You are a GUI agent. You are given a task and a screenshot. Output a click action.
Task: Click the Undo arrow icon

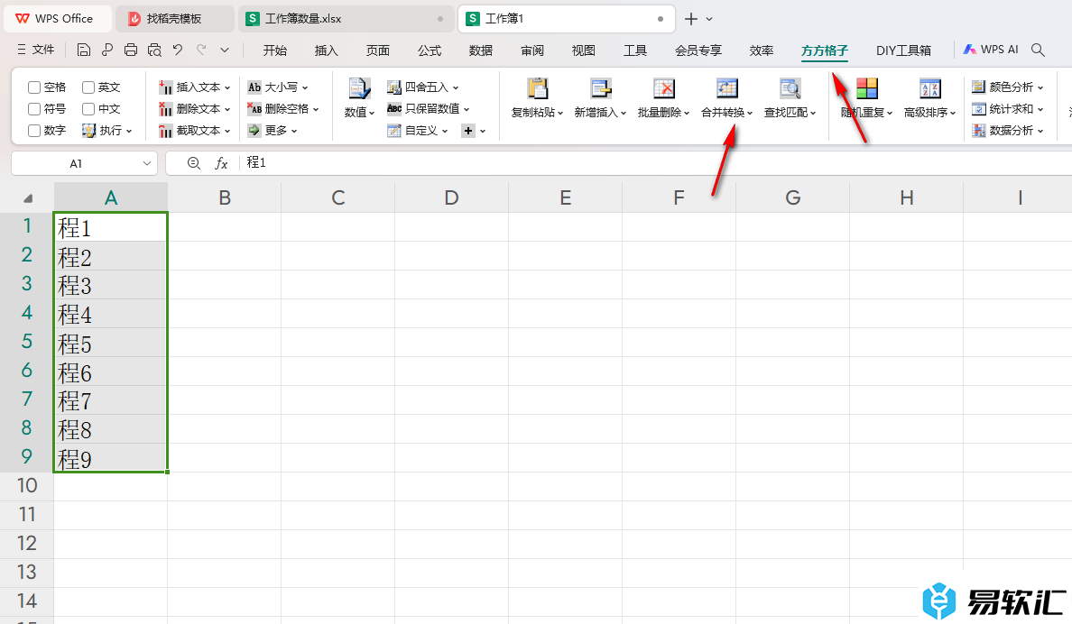[x=178, y=50]
